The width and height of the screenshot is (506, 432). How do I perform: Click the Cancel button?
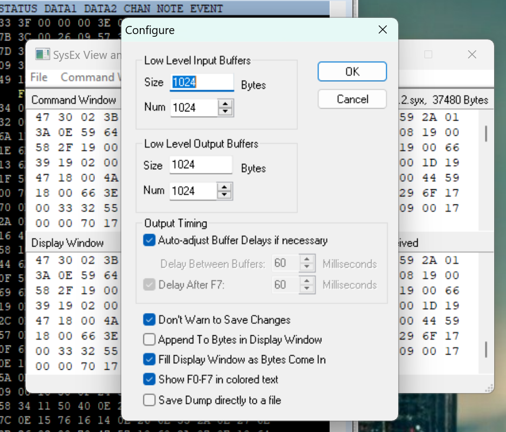[352, 99]
